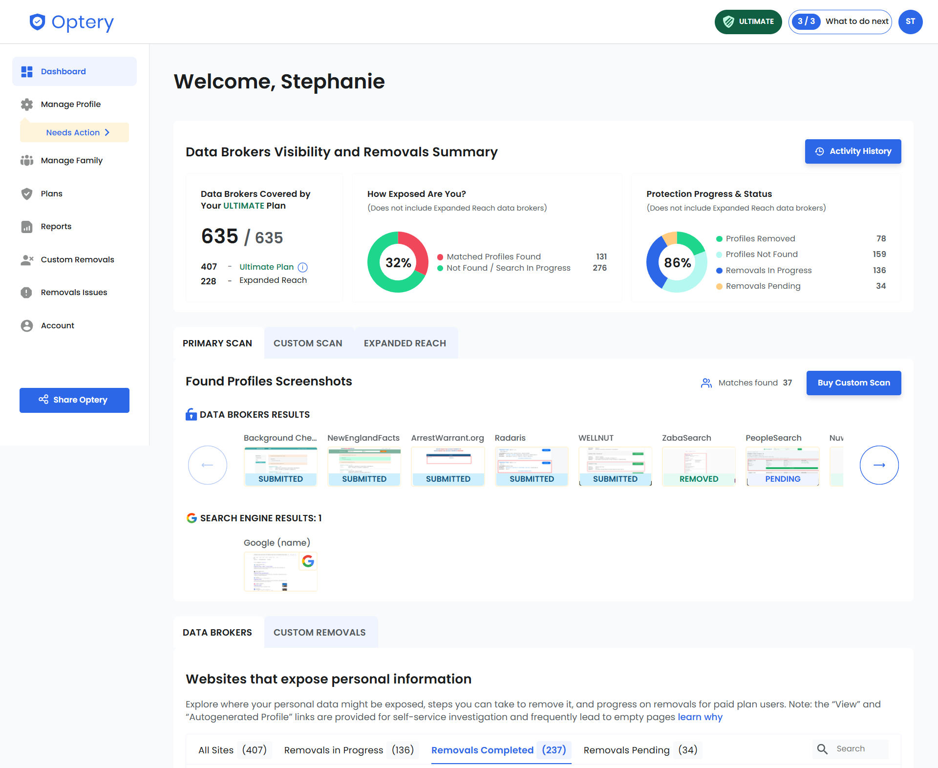Open Manage Family in sidebar

[x=72, y=160]
